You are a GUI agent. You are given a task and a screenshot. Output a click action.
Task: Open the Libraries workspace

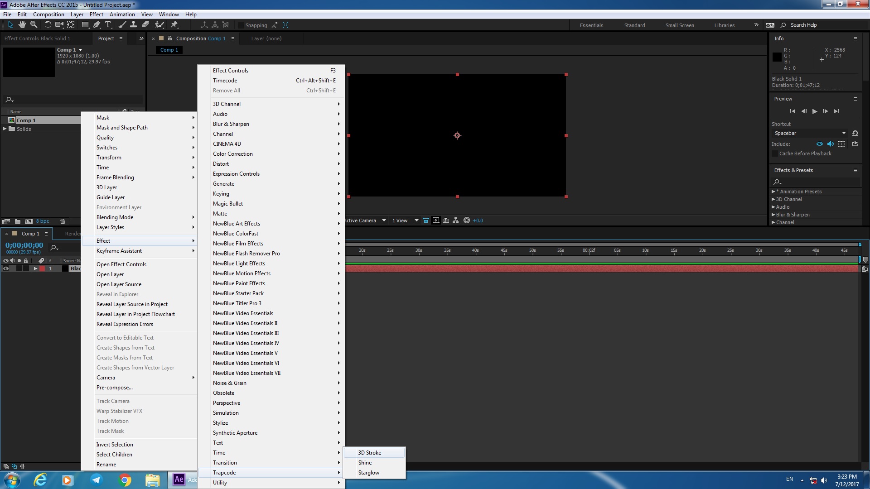[x=725, y=25]
